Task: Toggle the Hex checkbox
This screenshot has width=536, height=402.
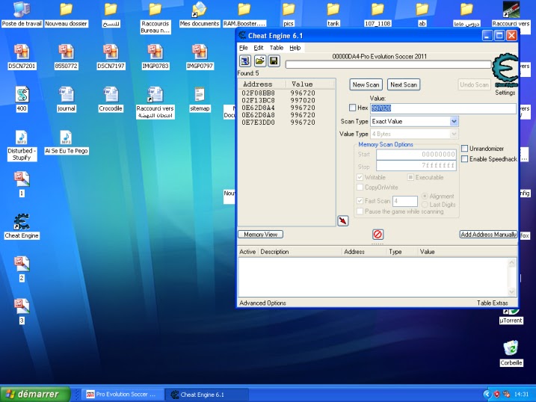Action: pyautogui.click(x=352, y=108)
